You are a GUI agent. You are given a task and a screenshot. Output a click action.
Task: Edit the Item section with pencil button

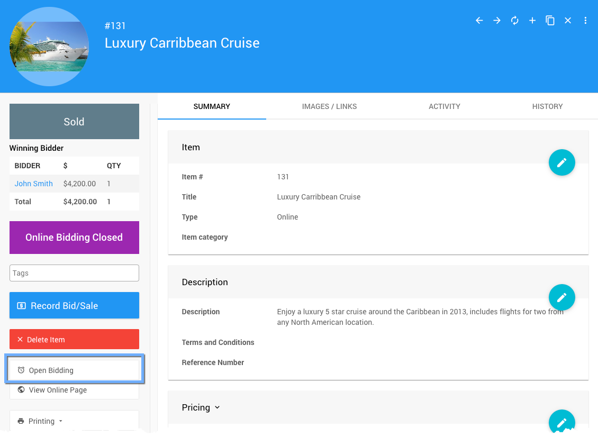(x=561, y=162)
